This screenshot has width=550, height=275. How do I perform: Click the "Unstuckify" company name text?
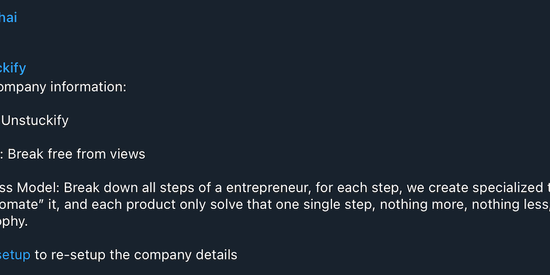point(35,120)
